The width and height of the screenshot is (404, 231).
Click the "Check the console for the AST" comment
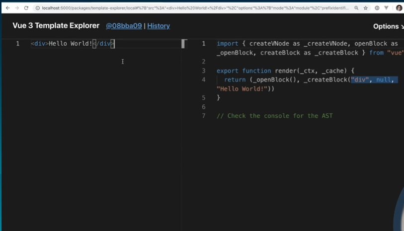point(275,116)
